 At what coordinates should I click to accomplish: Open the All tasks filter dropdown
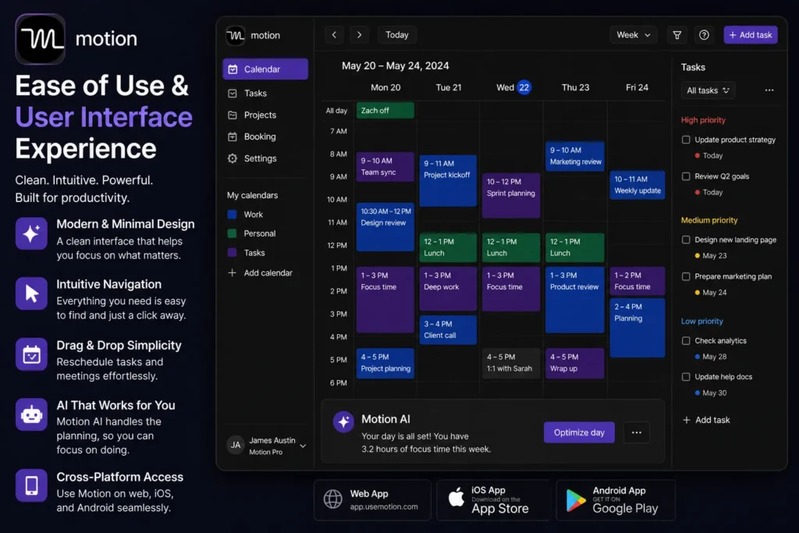(708, 91)
